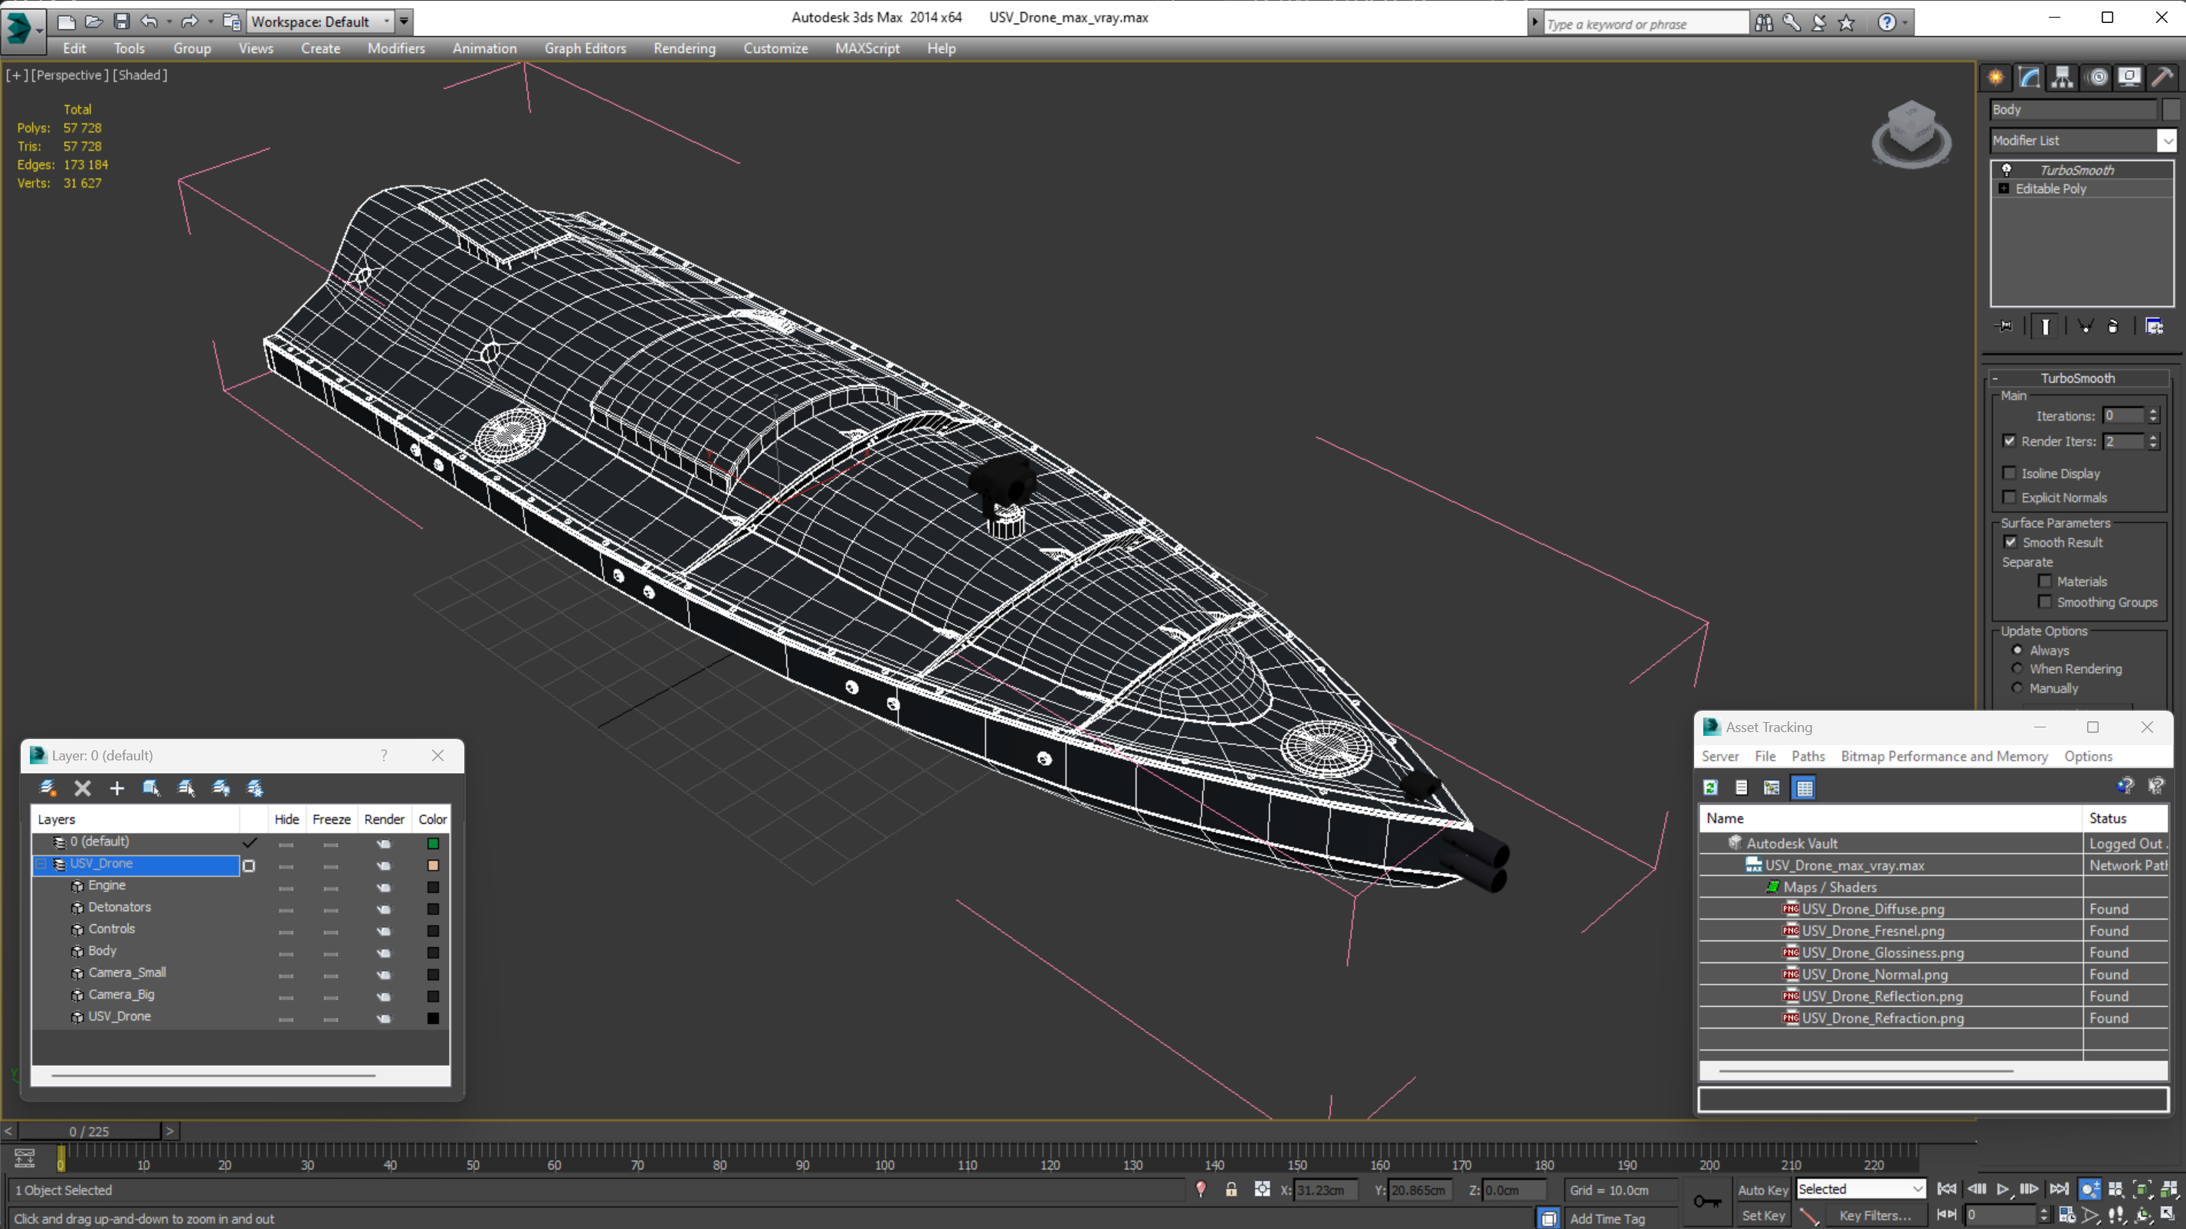This screenshot has width=2186, height=1229.
Task: Click the Mini Curve Editor icon
Action: [x=24, y=1158]
